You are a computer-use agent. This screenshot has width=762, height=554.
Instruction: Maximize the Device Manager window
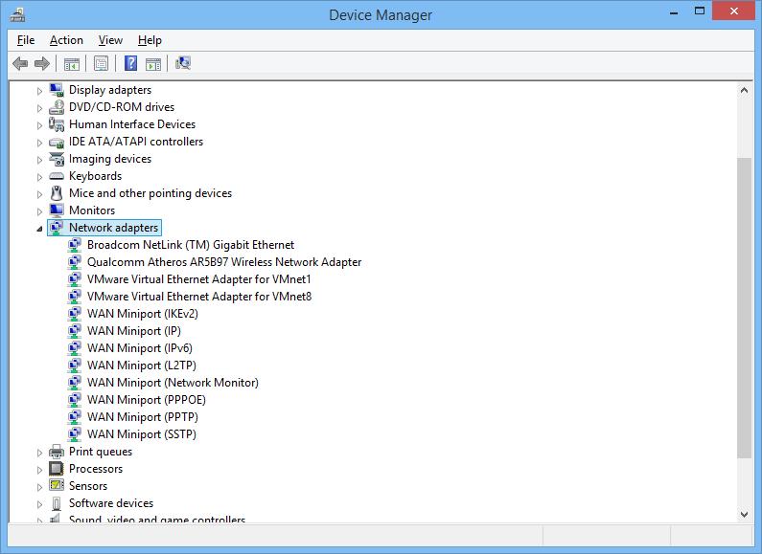point(700,11)
